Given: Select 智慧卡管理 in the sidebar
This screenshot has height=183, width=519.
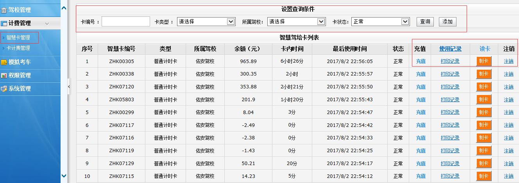Looking at the screenshot, I should click(18, 38).
